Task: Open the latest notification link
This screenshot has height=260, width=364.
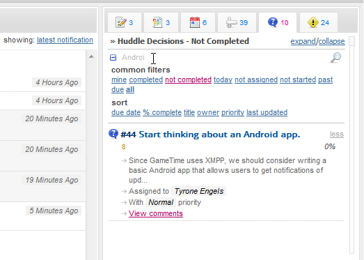Action: 65,40
